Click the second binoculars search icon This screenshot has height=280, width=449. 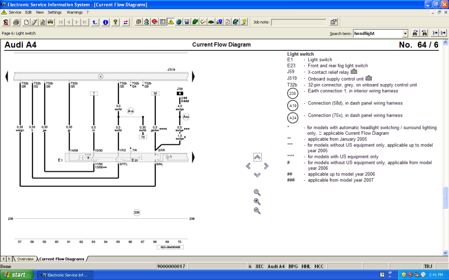coord(424,33)
